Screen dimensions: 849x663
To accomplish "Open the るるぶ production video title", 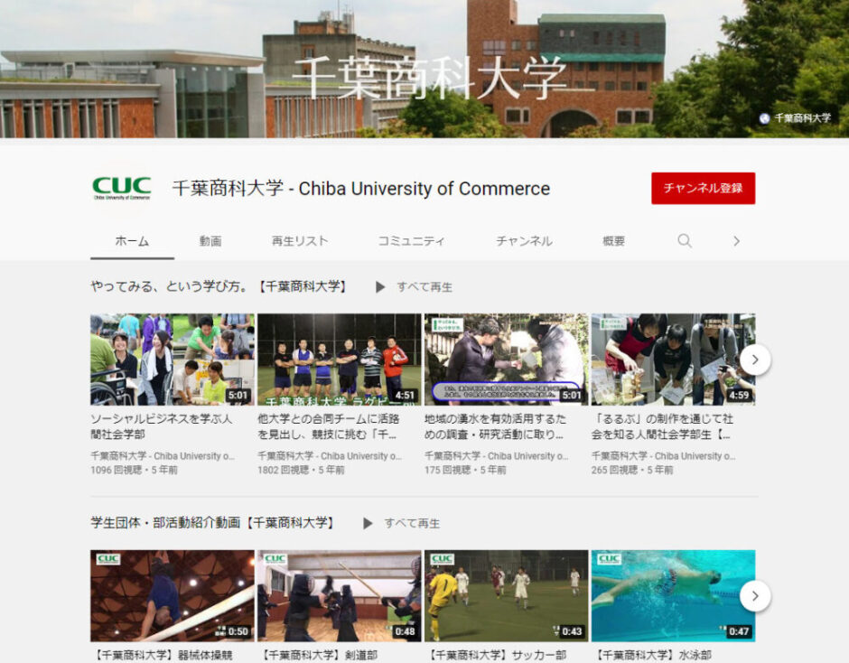I will click(x=662, y=426).
